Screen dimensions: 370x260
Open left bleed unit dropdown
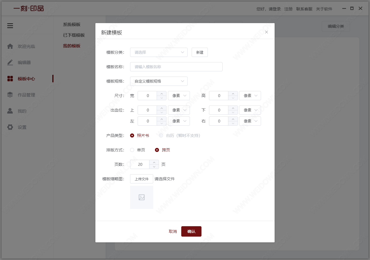179,121
